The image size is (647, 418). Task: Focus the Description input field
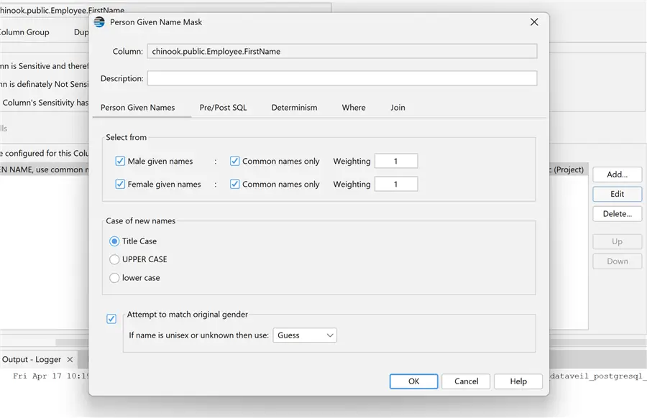click(342, 78)
